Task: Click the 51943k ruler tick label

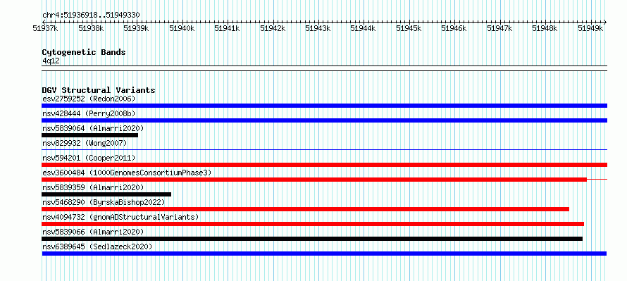Action: (x=318, y=28)
